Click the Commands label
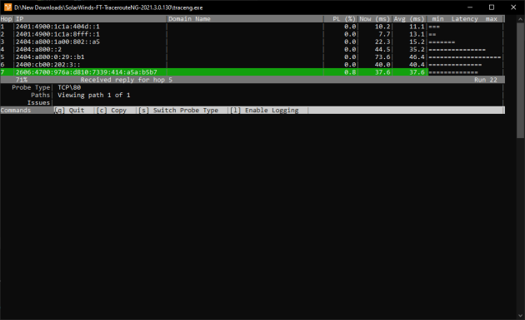Viewport: 525px width, 320px height. click(16, 111)
